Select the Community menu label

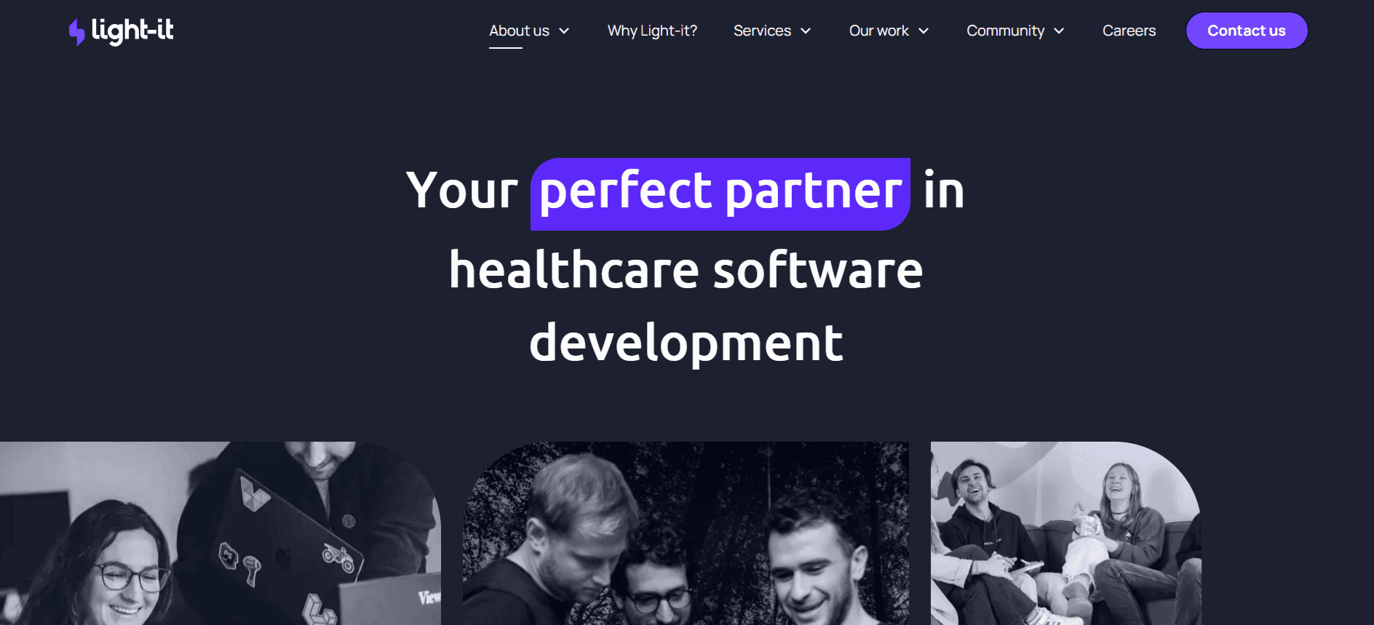click(1005, 31)
